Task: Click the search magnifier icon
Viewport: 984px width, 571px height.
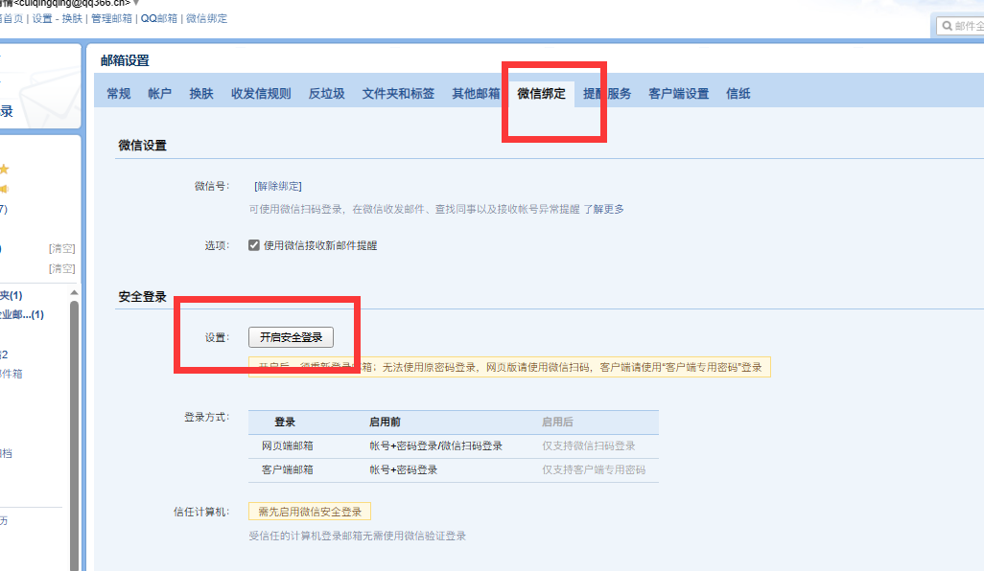Action: coord(947,26)
